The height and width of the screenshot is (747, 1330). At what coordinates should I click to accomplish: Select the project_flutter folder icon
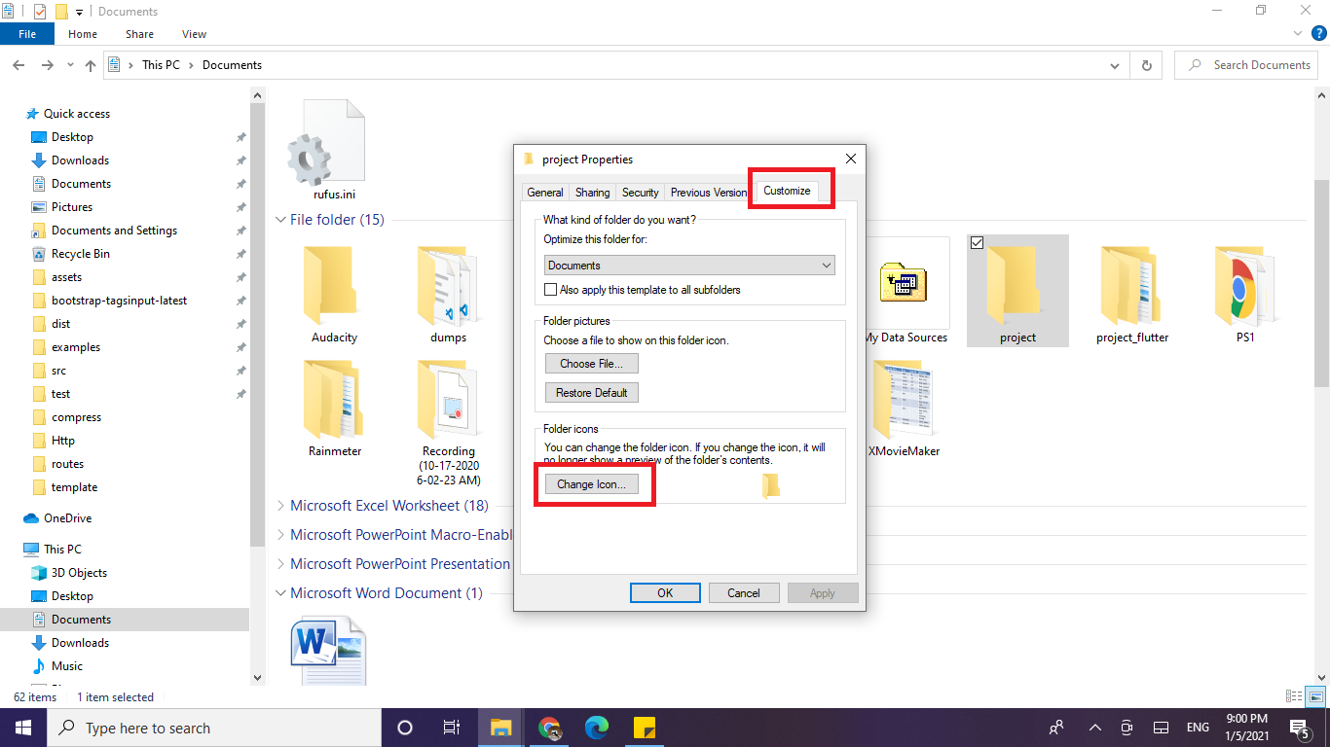click(1132, 285)
